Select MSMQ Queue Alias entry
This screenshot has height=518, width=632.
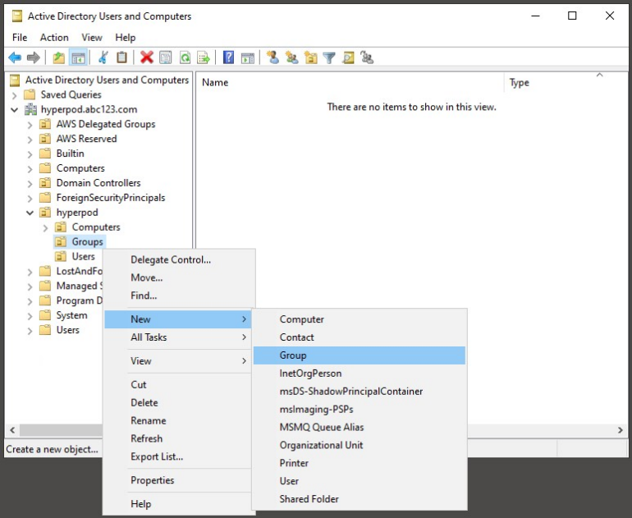click(x=360, y=427)
